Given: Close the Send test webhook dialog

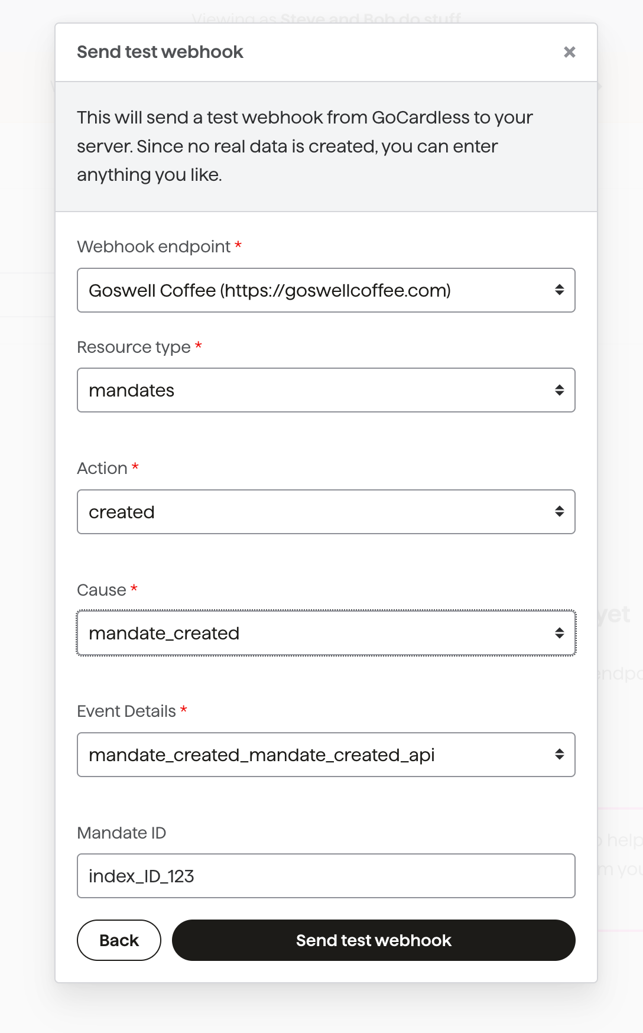Looking at the screenshot, I should [569, 52].
